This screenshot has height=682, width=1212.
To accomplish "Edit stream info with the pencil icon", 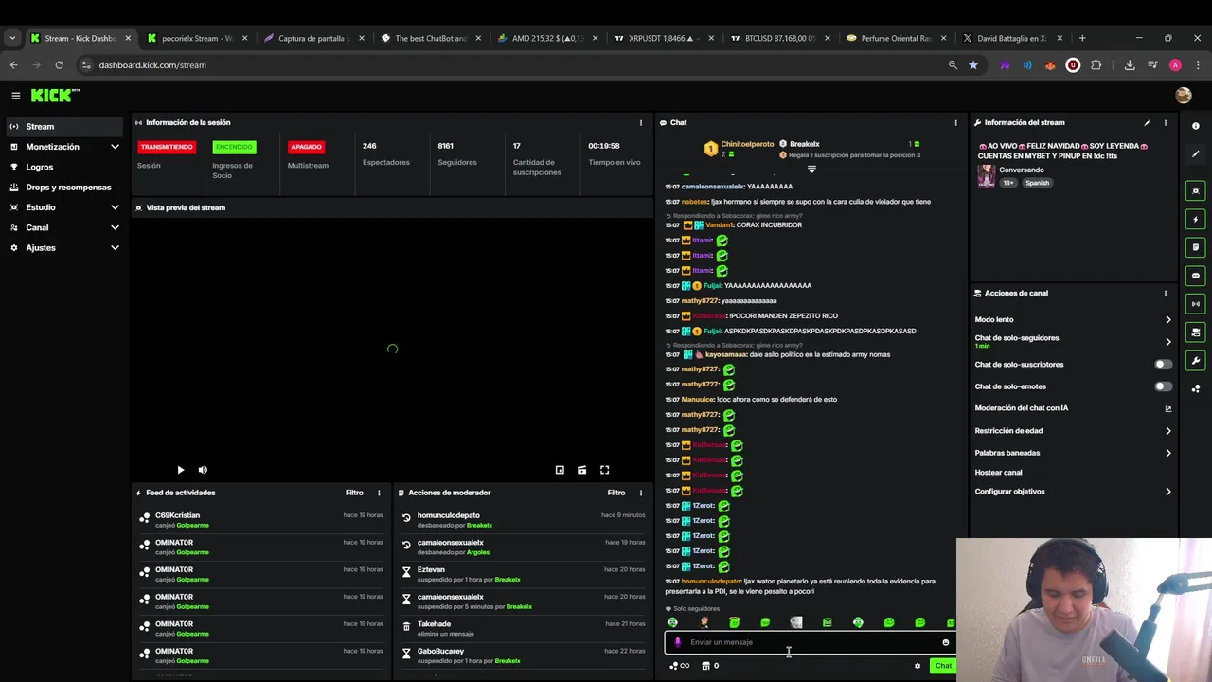I will (x=1148, y=122).
